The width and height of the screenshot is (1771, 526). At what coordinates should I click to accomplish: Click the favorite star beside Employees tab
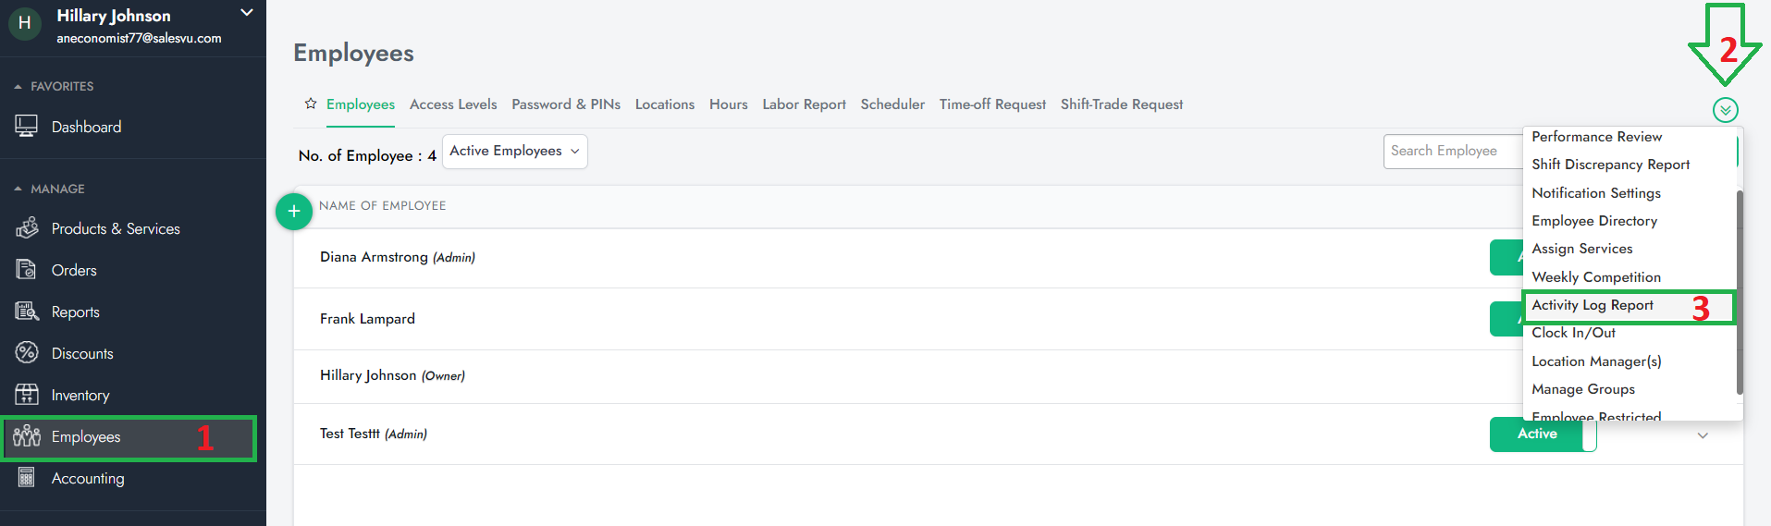pyautogui.click(x=311, y=104)
